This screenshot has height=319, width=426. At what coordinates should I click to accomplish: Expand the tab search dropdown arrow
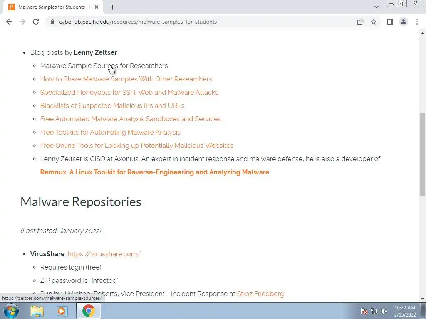pos(376,7)
